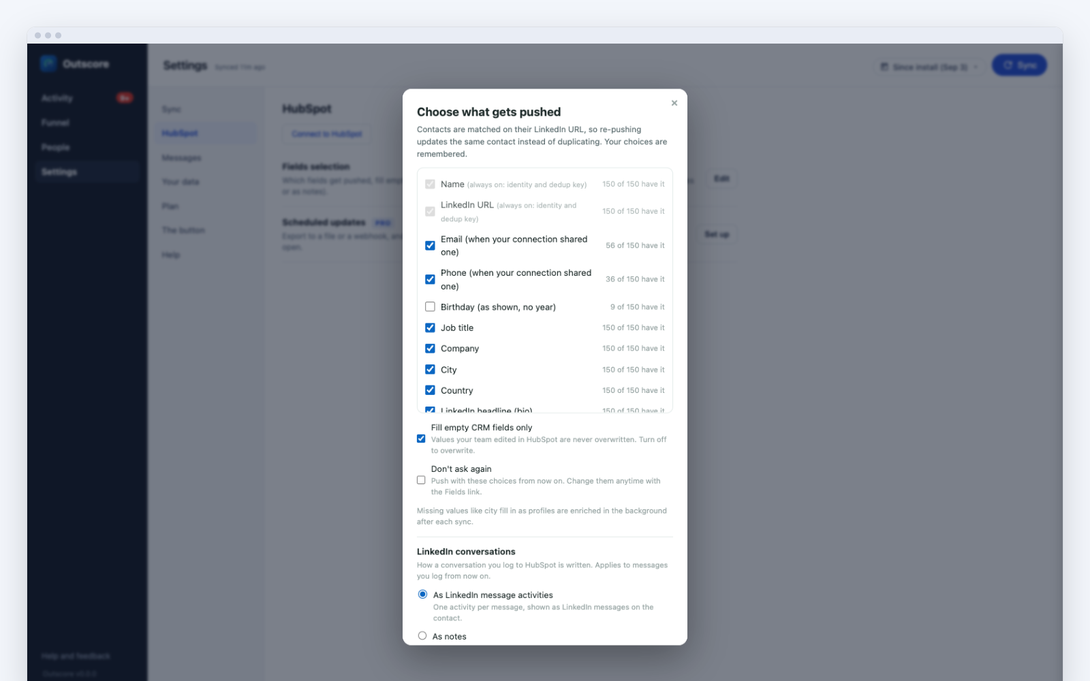Toggle the Company checkbox
The width and height of the screenshot is (1090, 681).
click(x=430, y=348)
